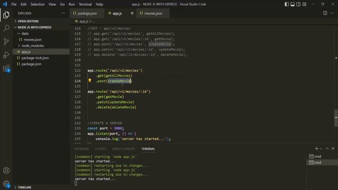Click the terminal input cursor line
Viewport: 338px width, 190px height.
[x=76, y=183]
